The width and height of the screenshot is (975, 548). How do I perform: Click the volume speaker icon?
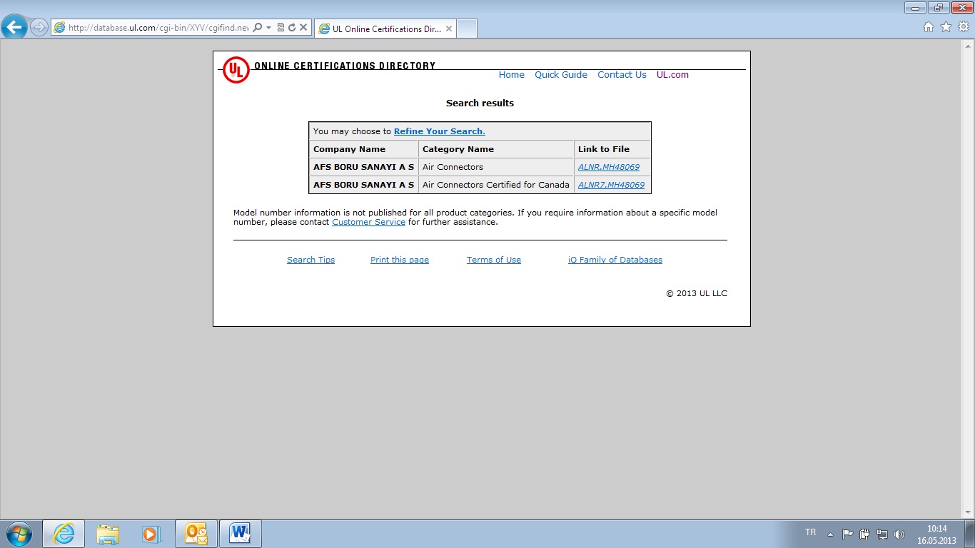[x=899, y=534]
